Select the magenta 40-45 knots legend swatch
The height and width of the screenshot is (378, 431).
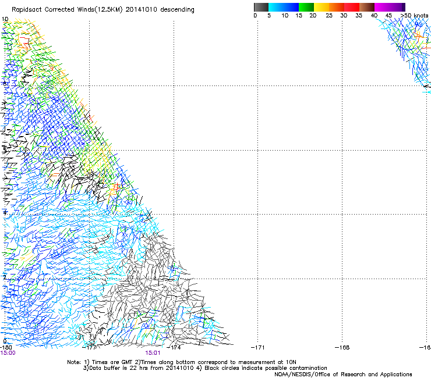click(382, 7)
